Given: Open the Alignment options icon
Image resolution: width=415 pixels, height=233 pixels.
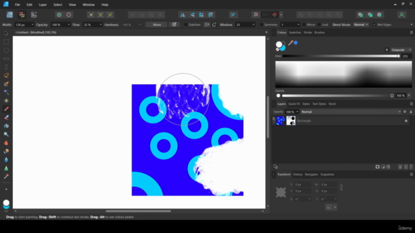Looking at the screenshot, I should coord(233,15).
